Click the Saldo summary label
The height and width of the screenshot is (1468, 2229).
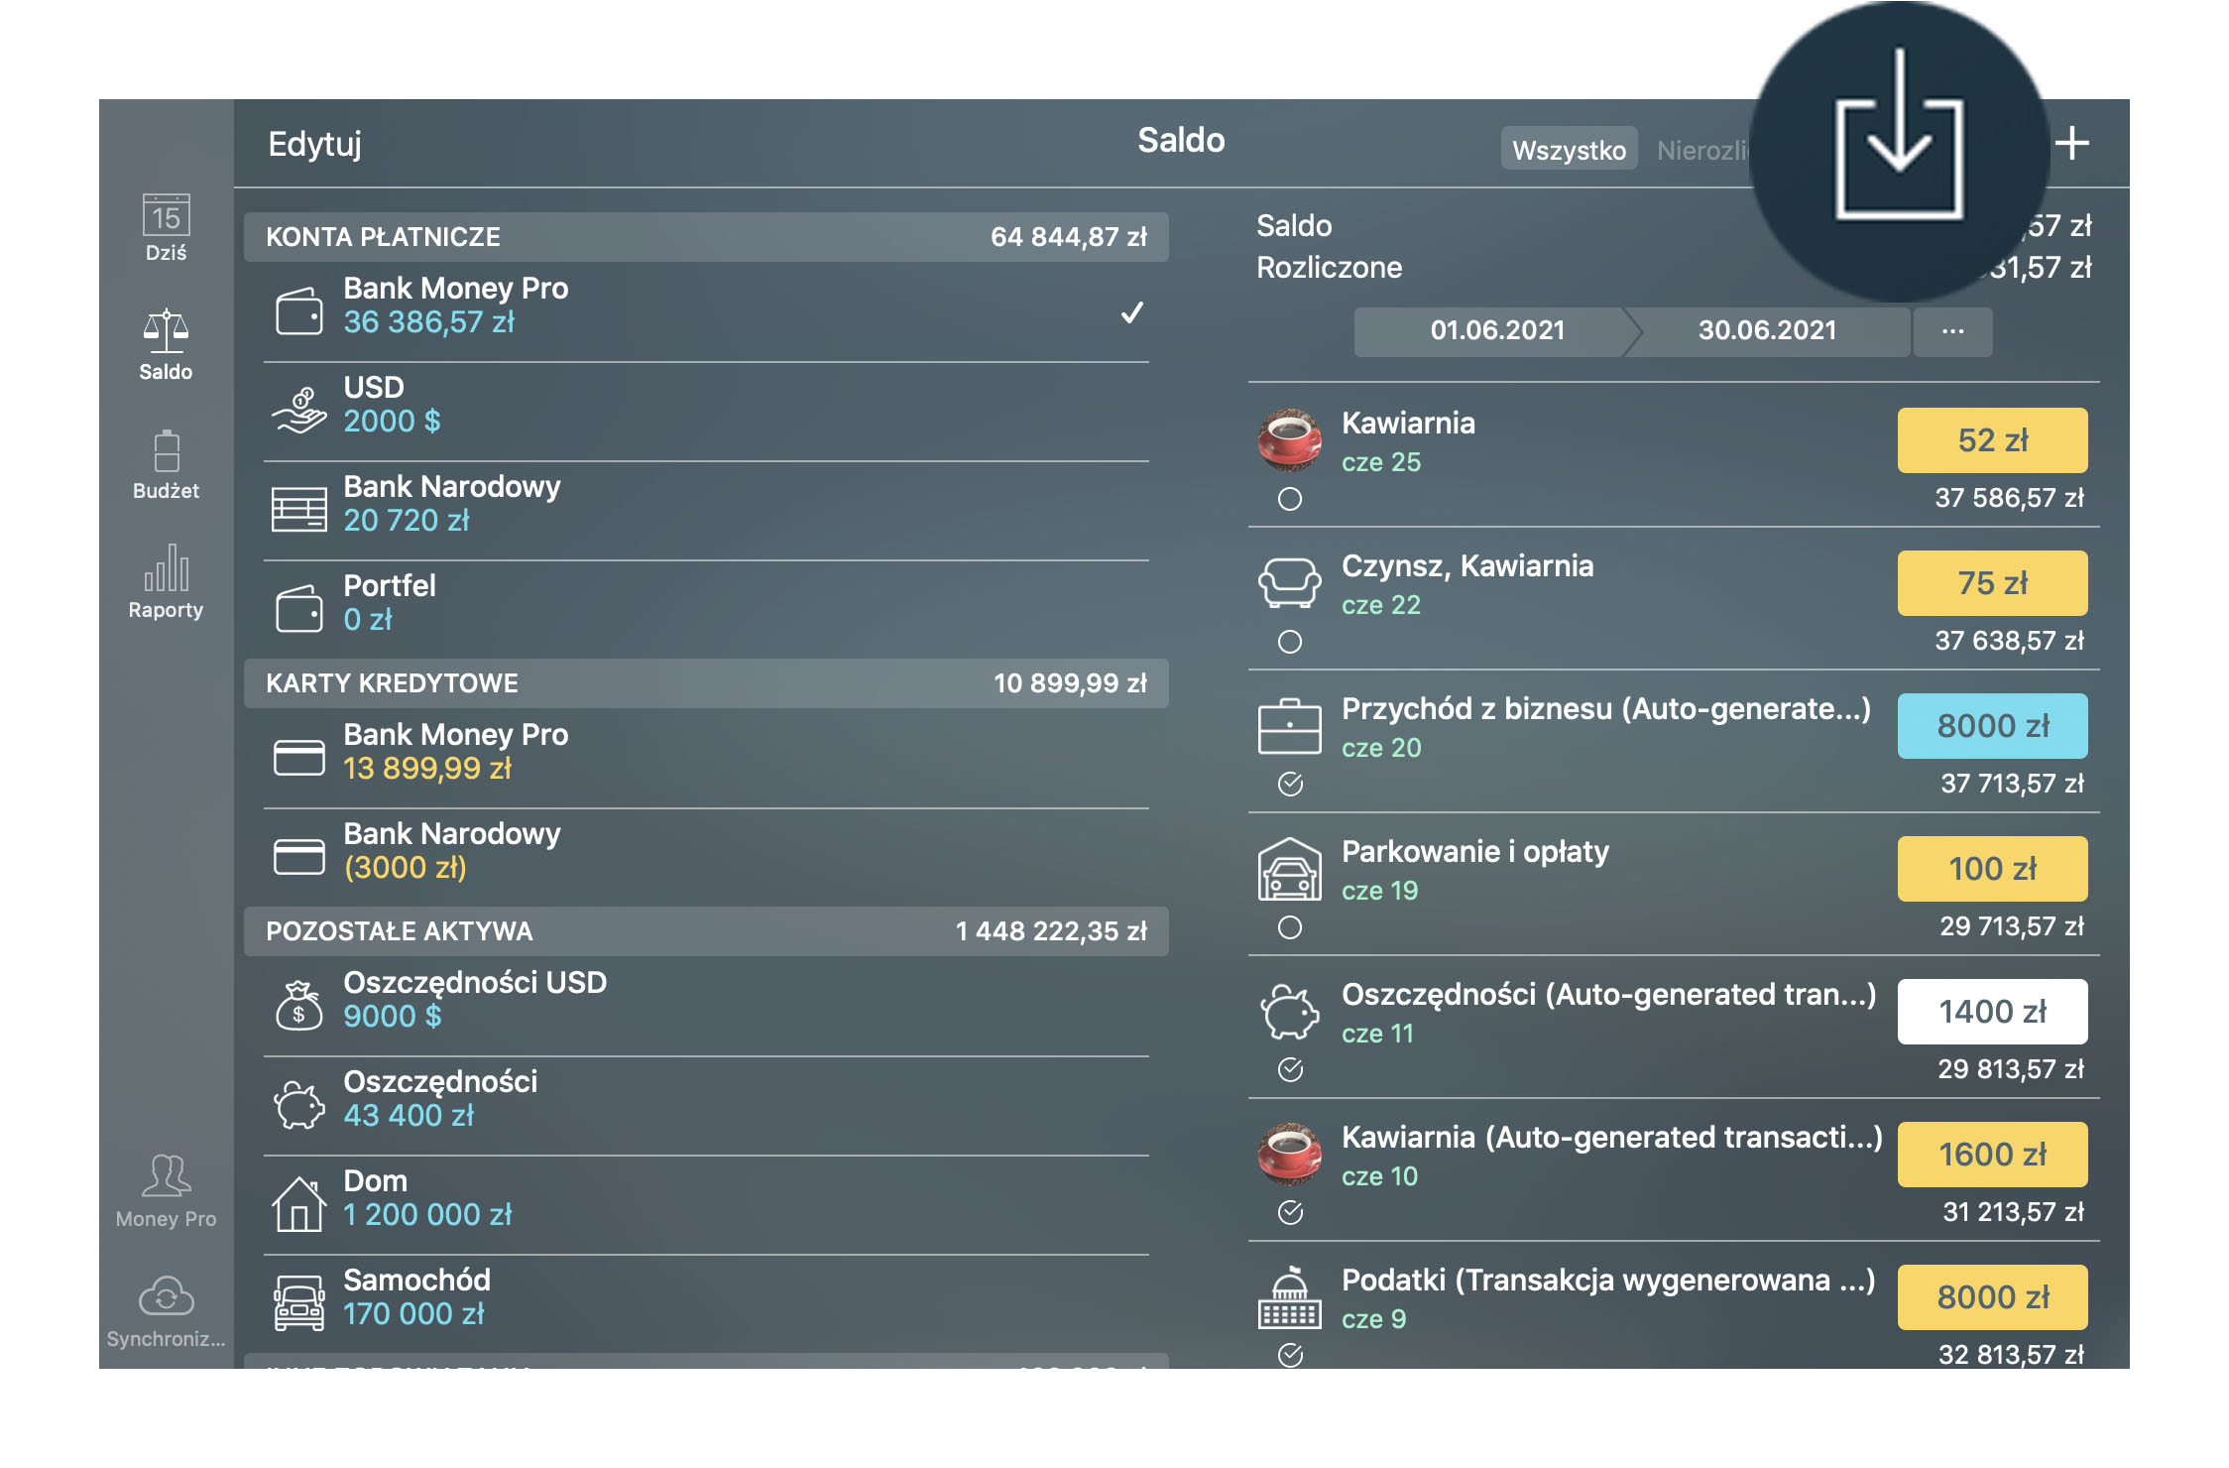pyautogui.click(x=1294, y=226)
